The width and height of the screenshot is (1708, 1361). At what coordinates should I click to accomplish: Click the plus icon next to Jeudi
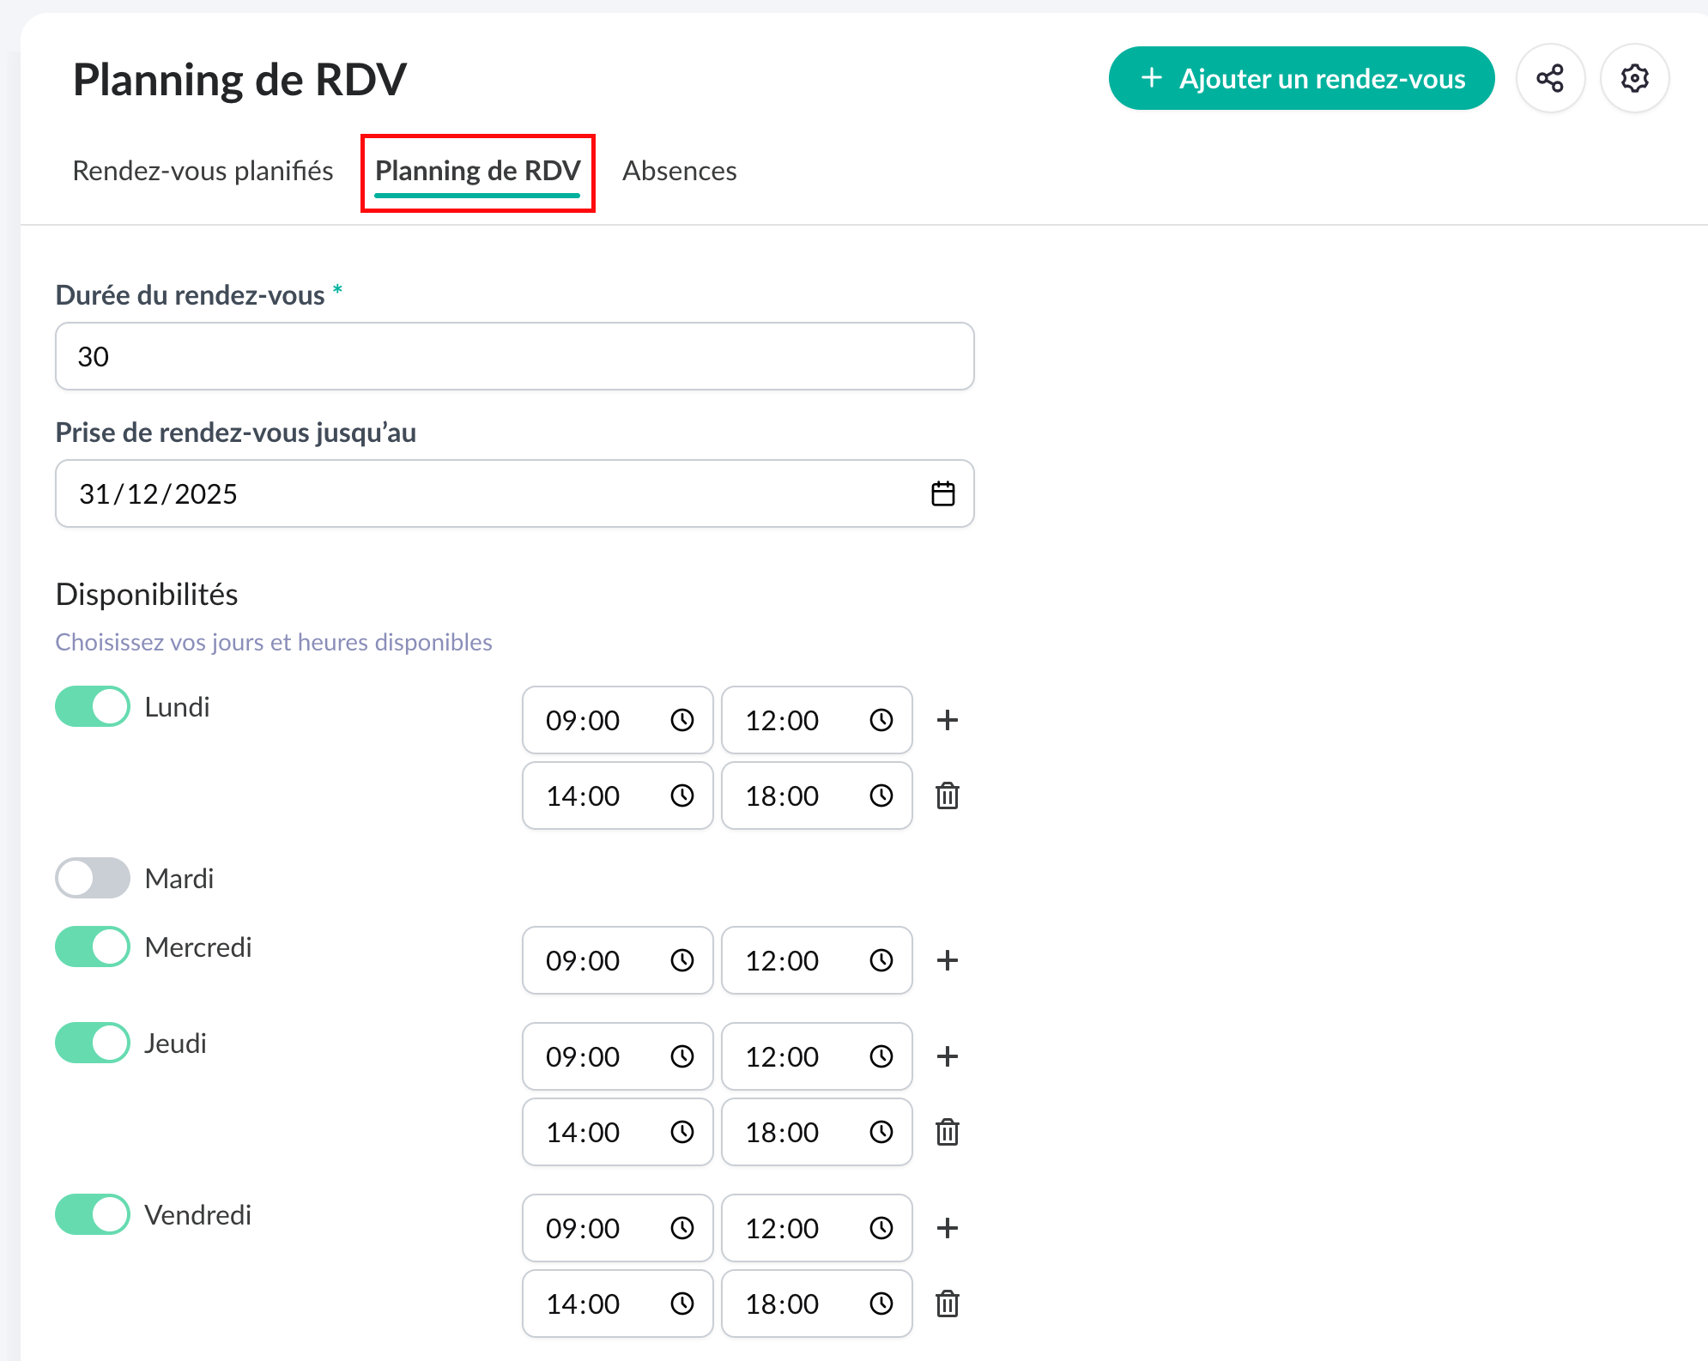(x=947, y=1056)
